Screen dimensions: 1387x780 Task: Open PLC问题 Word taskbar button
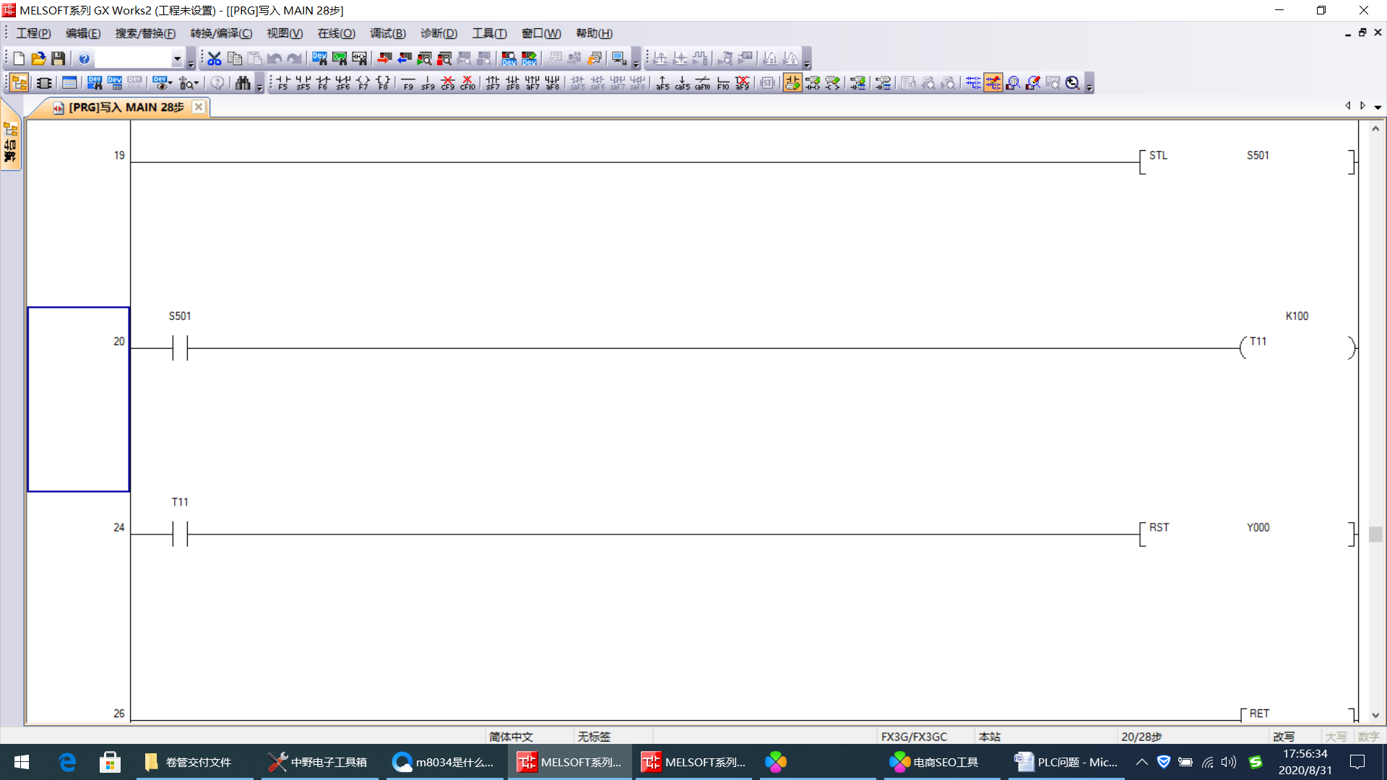(1066, 762)
